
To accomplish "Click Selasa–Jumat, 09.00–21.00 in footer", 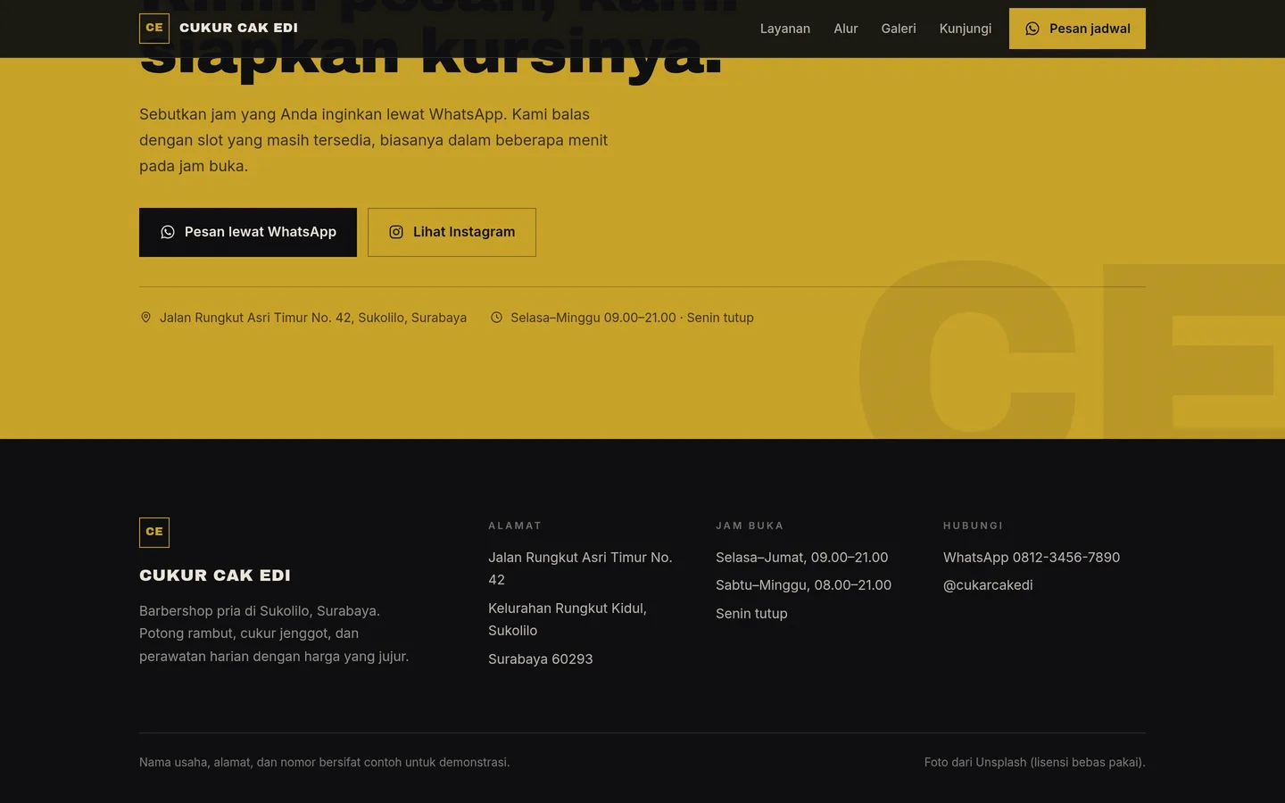I will (x=802, y=558).
